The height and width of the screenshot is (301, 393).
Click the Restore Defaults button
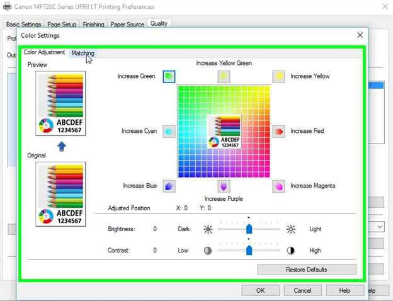[307, 270]
